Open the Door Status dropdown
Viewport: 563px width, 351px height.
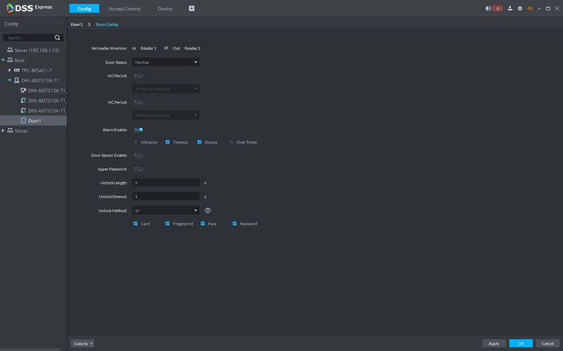166,62
